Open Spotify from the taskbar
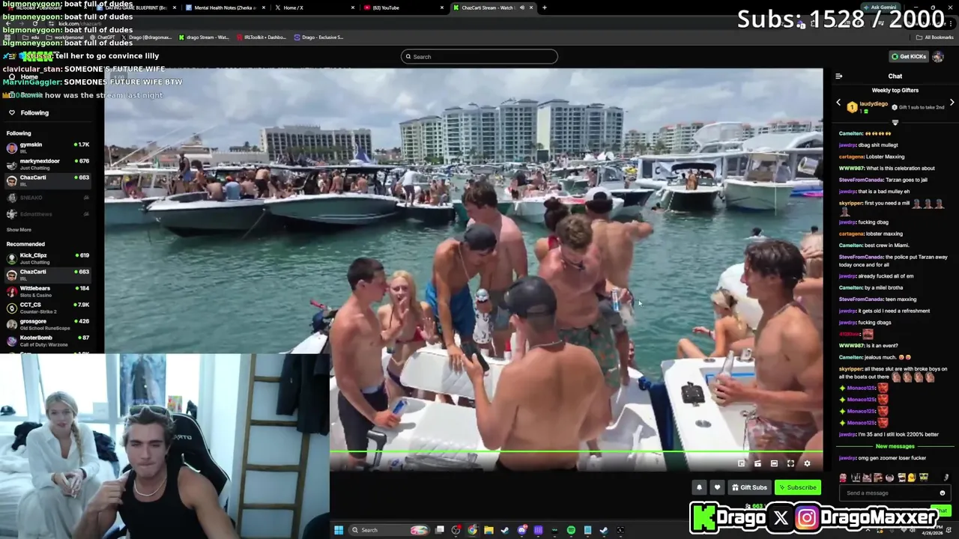Screen dimensions: 959x539 pyautogui.click(x=571, y=530)
